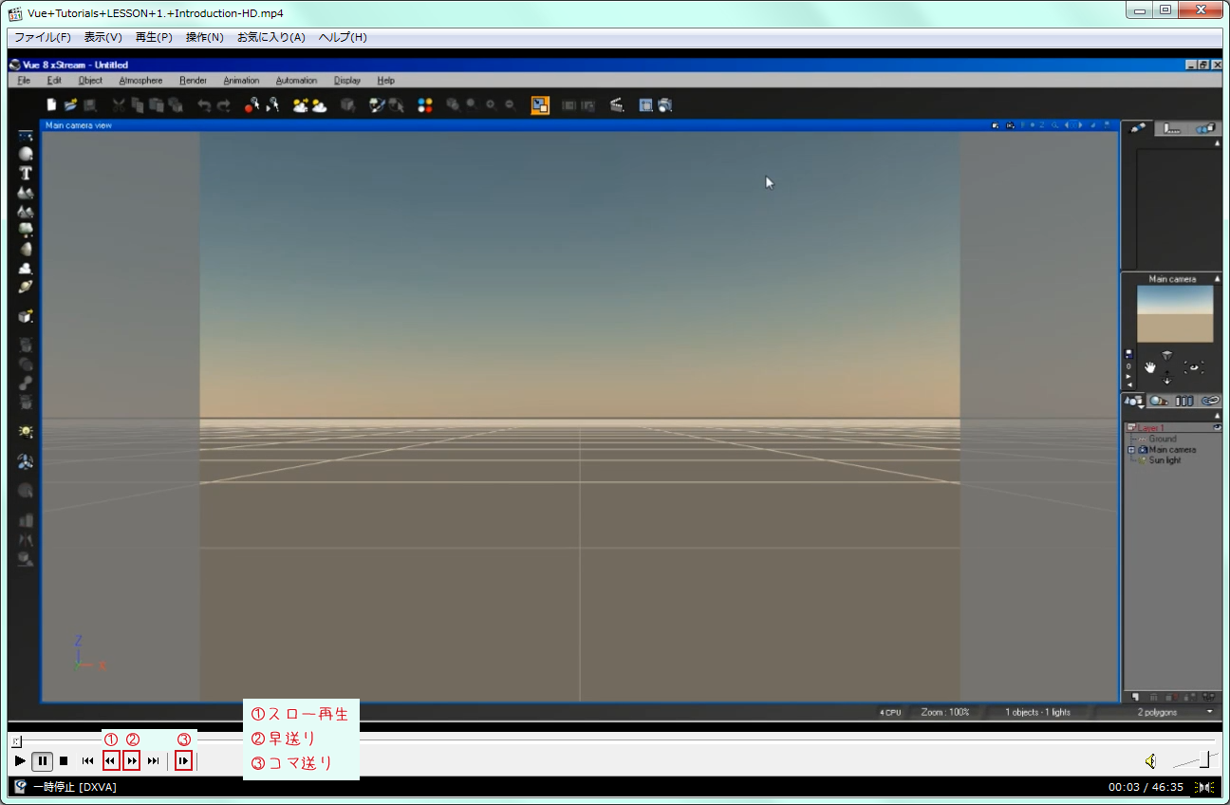Click the Play button in player controls
The width and height of the screenshot is (1230, 805).
[20, 760]
